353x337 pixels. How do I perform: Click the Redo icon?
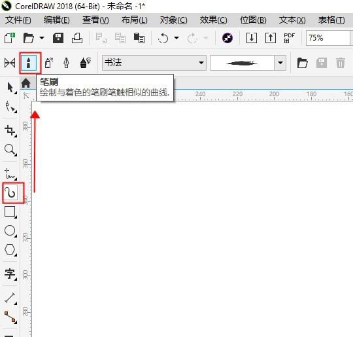192,38
